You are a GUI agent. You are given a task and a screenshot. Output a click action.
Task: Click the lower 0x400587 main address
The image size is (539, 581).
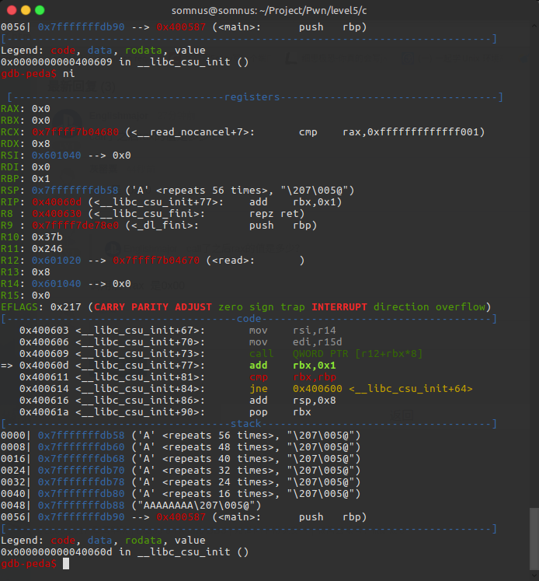(x=181, y=517)
